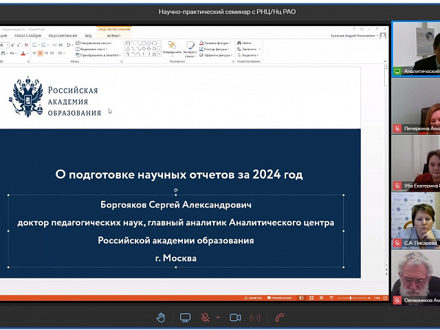Select the rectangle shape in gallery
Viewport: 440px width, 330px height.
coord(144,43)
